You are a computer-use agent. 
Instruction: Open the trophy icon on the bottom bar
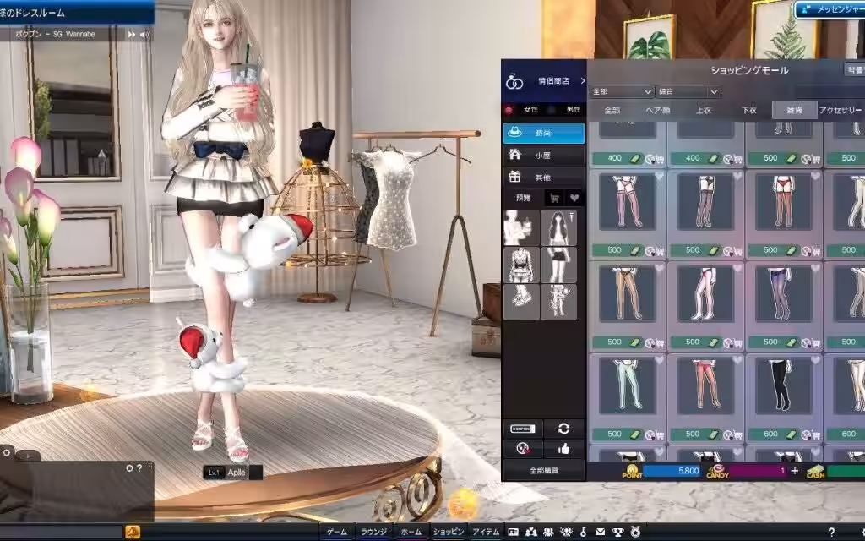coord(617,533)
